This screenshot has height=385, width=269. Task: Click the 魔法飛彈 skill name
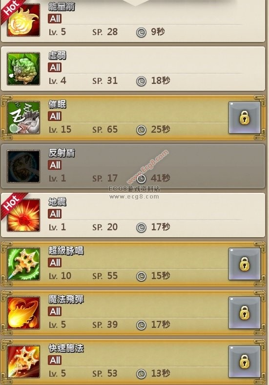pyautogui.click(x=66, y=299)
